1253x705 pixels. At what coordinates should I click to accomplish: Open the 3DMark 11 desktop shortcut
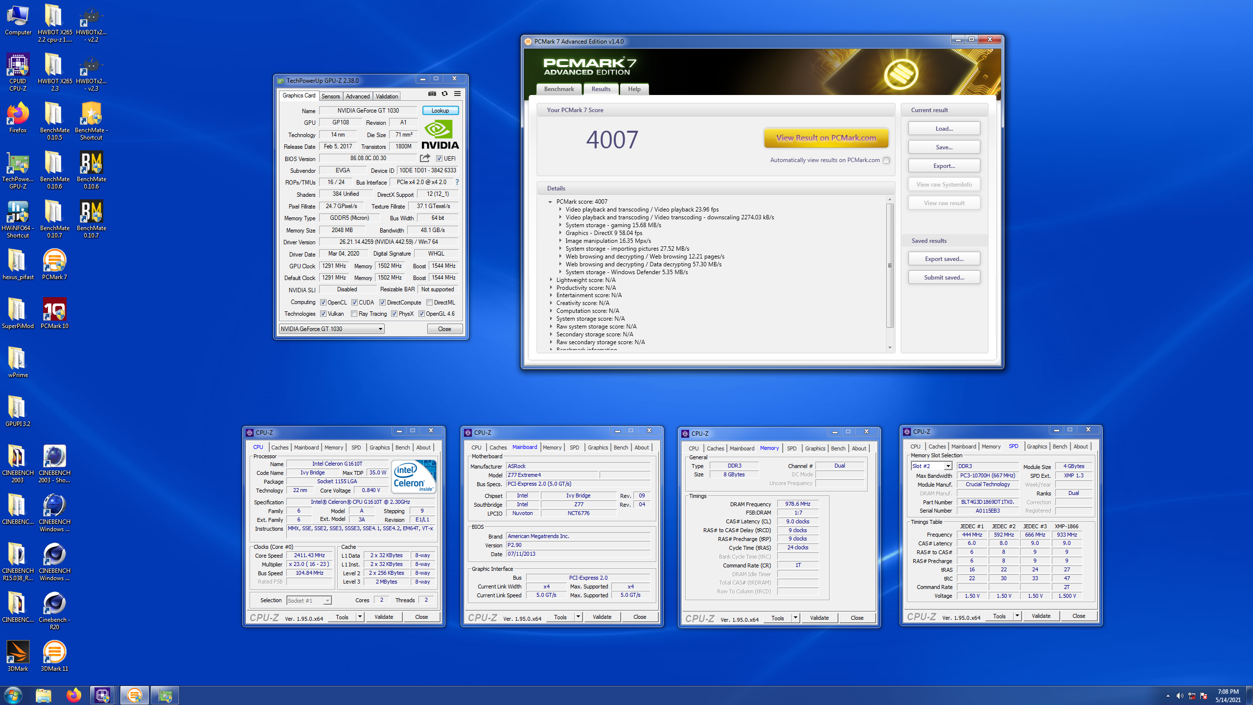point(54,656)
